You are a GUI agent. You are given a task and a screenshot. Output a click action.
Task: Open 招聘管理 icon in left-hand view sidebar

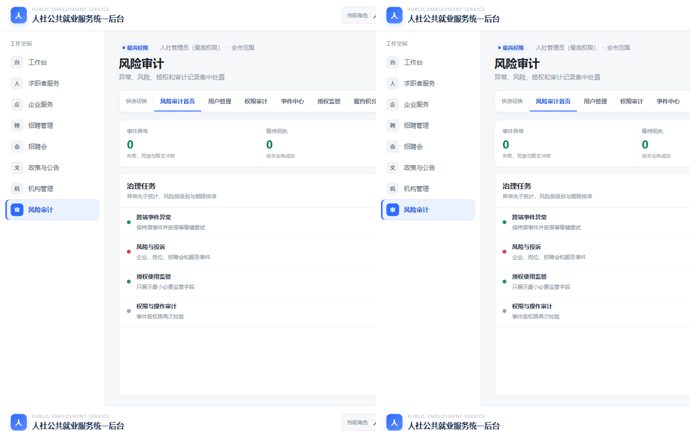17,125
